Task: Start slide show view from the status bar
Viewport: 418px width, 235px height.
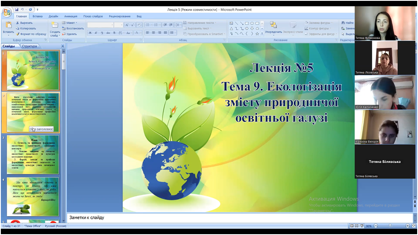Action: 361,226
